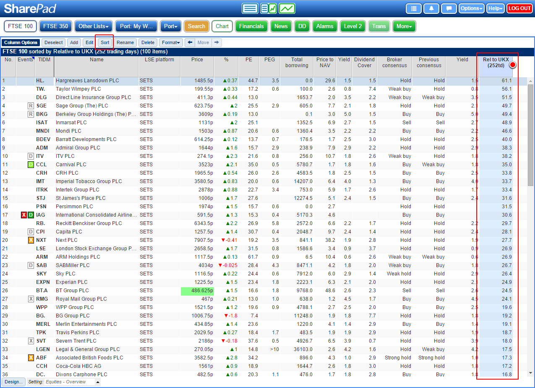Click the LSE platform column header
This screenshot has height=388, width=535.
159,66
